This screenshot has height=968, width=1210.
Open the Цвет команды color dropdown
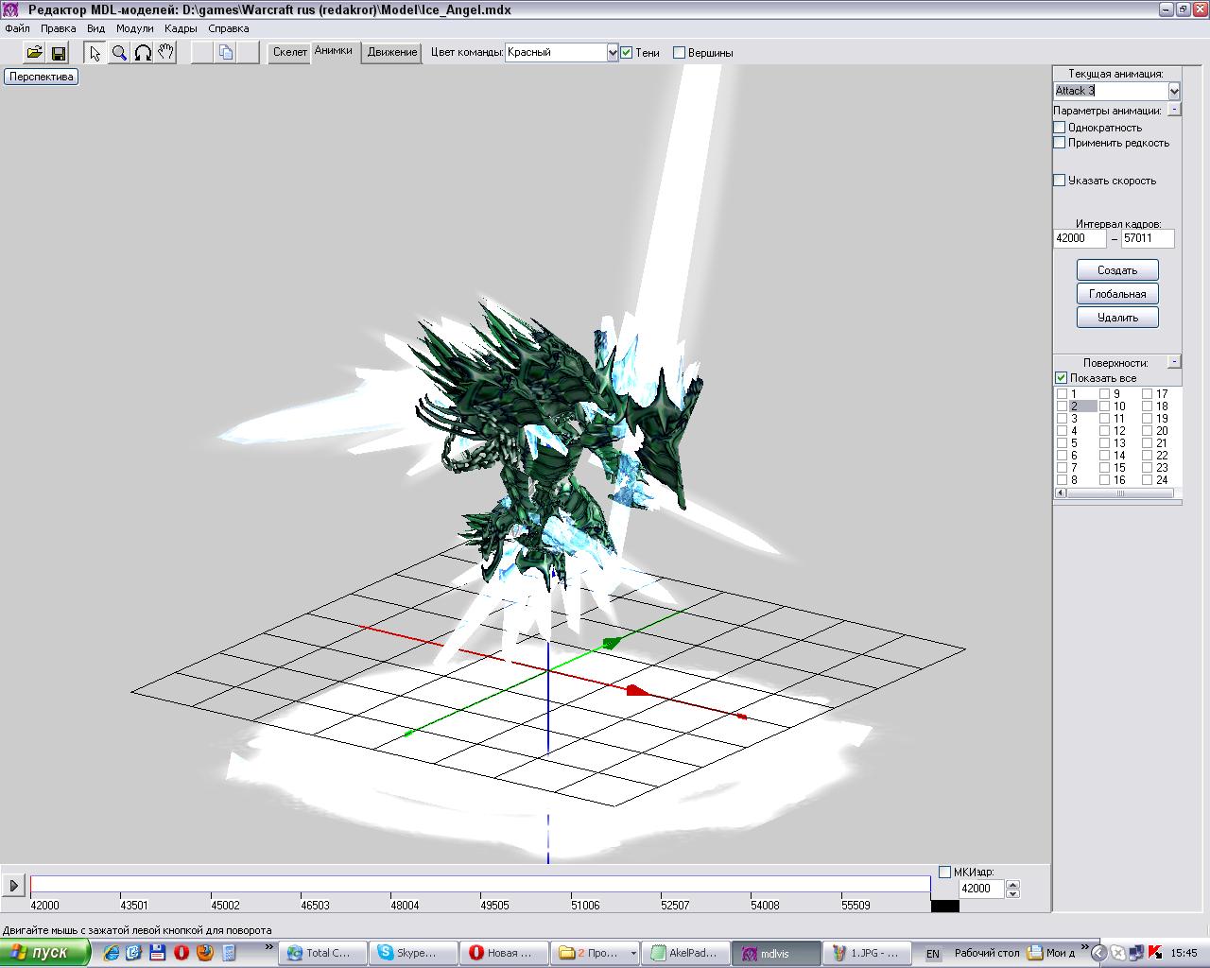612,53
